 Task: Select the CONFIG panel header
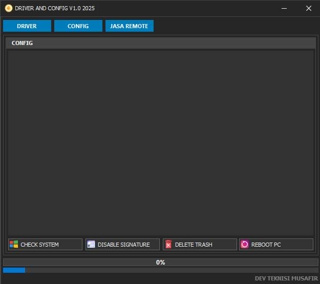(160, 43)
